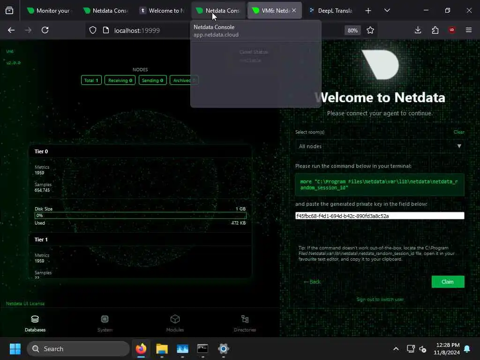Switch to the hovered Netdata Console tab
Viewport: 480px width, 360px height.
[218, 11]
